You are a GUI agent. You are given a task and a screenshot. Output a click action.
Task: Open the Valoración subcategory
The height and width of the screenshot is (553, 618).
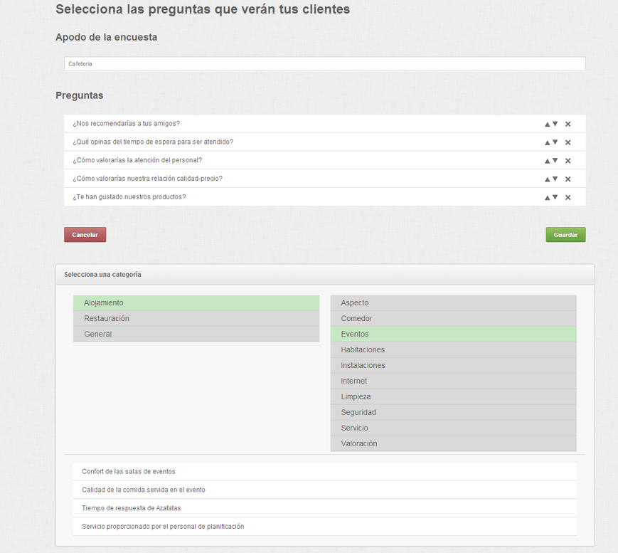[x=452, y=443]
